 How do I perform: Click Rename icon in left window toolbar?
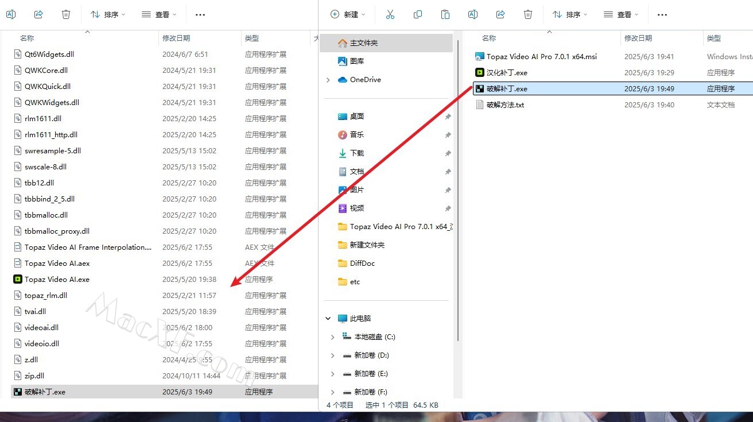[11, 14]
